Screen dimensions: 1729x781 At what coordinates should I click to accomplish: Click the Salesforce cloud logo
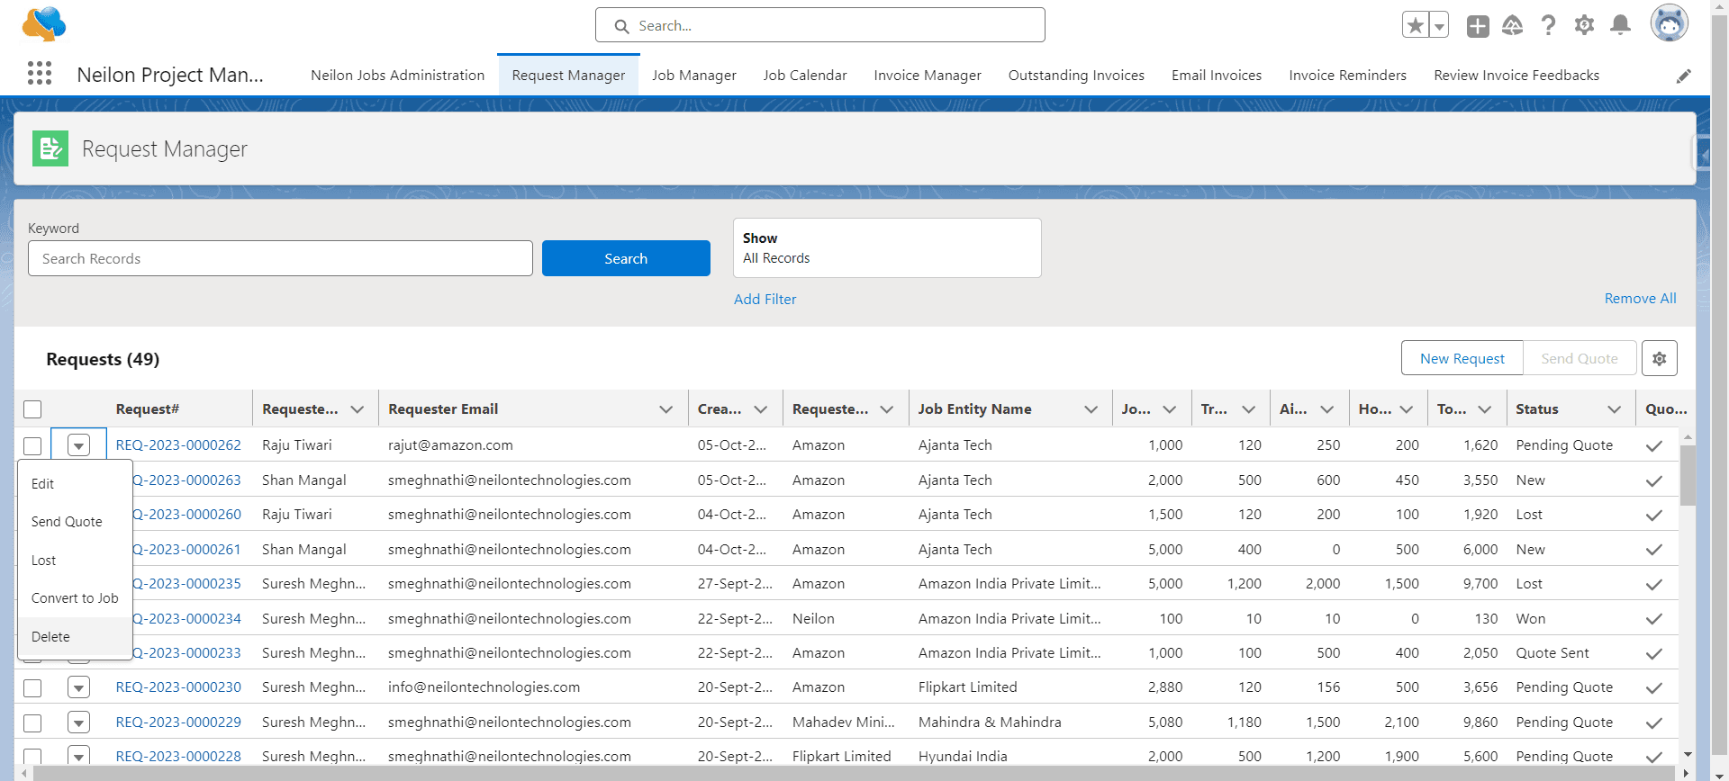click(x=44, y=24)
